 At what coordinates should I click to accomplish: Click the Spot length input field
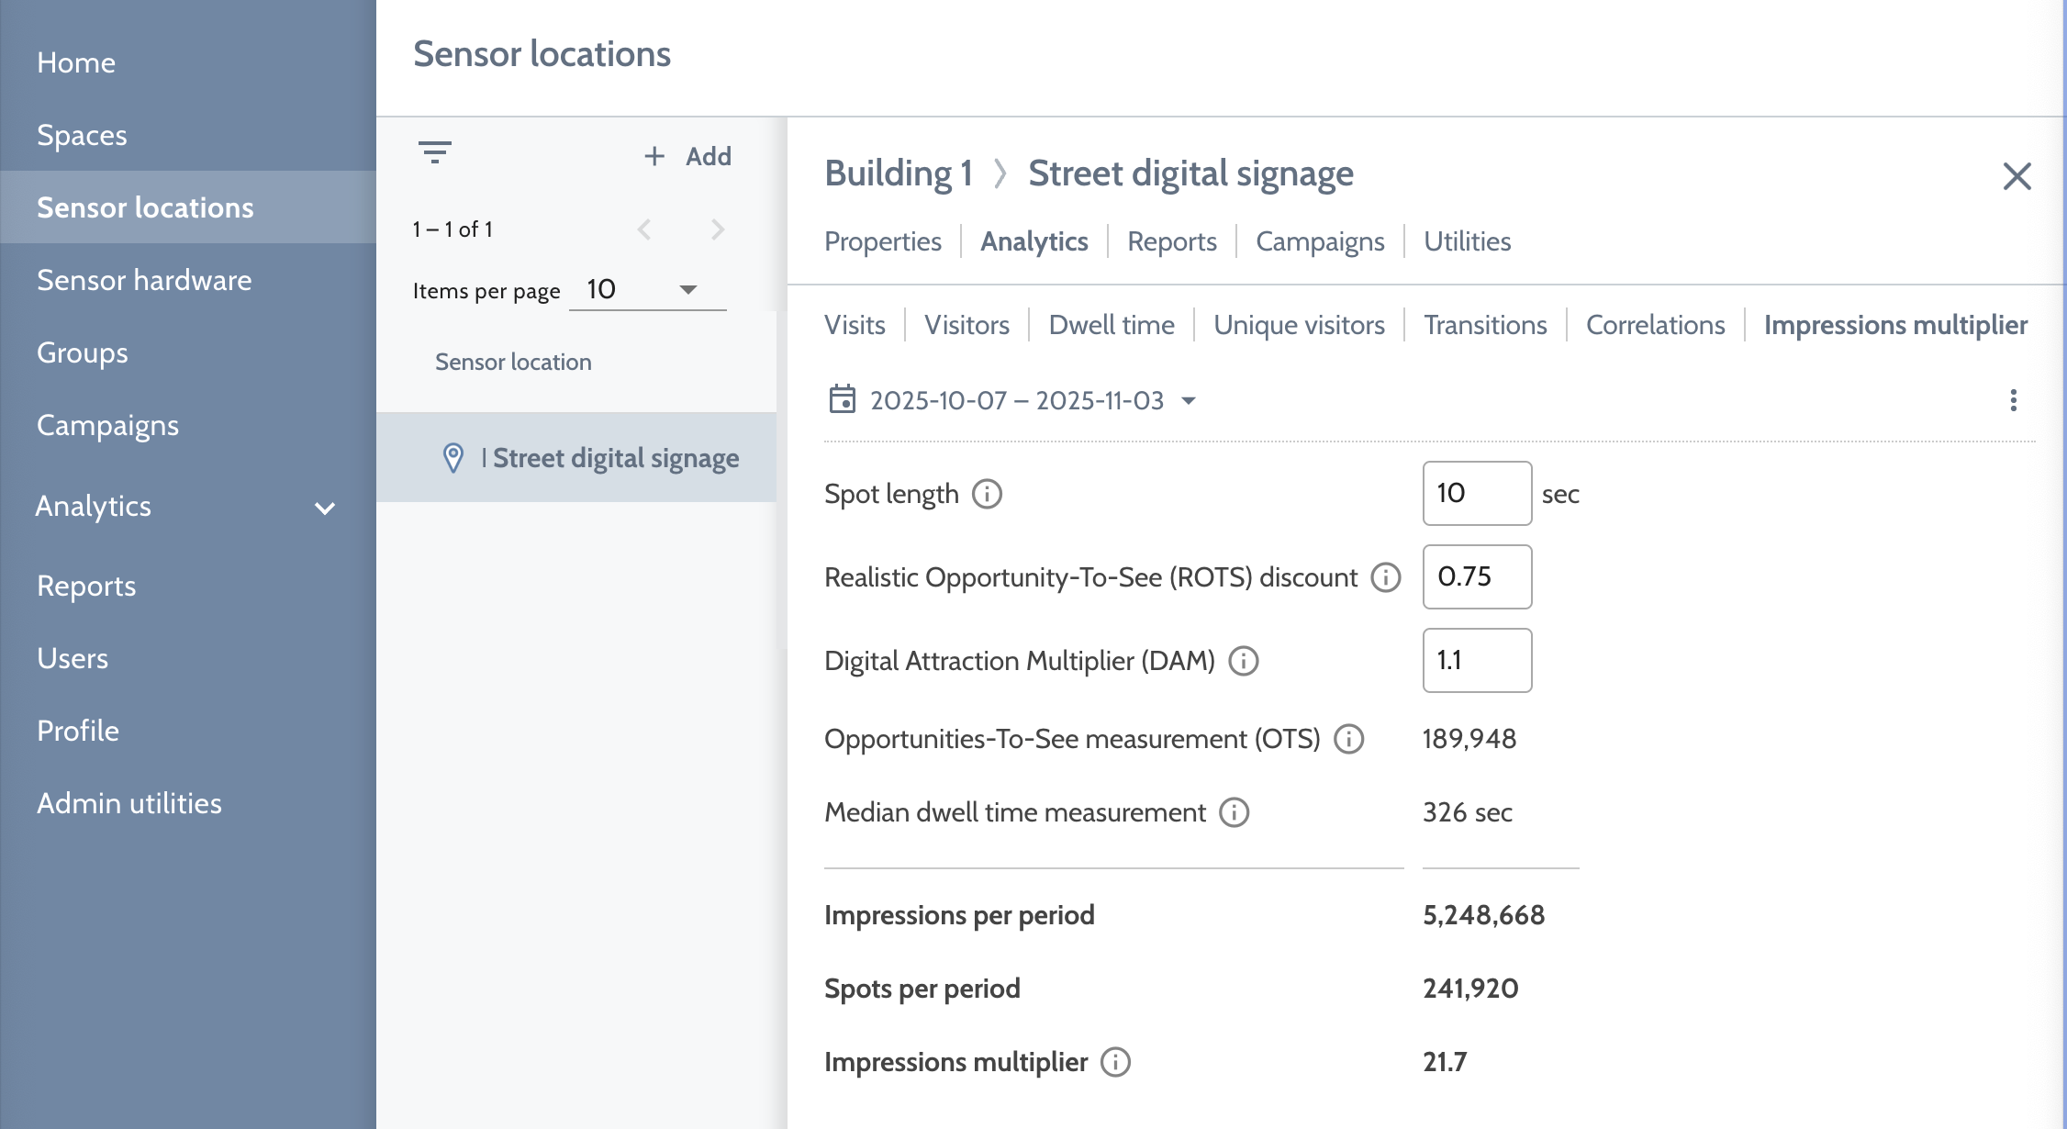pyautogui.click(x=1476, y=494)
